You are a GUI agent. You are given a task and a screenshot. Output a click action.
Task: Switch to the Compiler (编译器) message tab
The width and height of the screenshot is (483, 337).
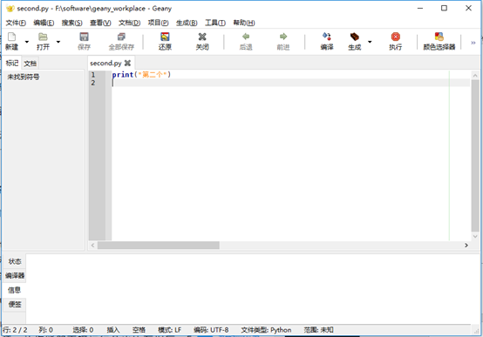(x=15, y=276)
